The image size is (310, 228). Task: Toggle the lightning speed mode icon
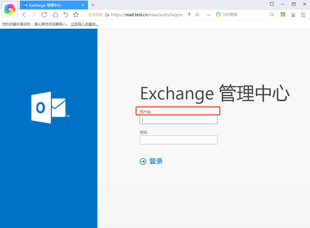point(189,14)
